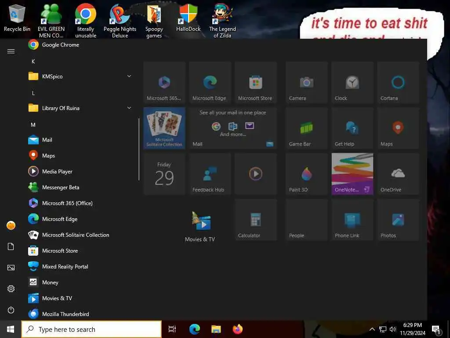Open Documents from Start sidebar
This screenshot has height=338, width=450.
pos(11,246)
